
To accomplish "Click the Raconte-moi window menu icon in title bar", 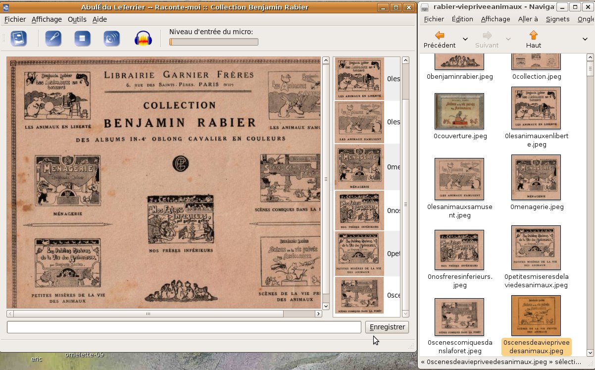I will pyautogui.click(x=6, y=7).
